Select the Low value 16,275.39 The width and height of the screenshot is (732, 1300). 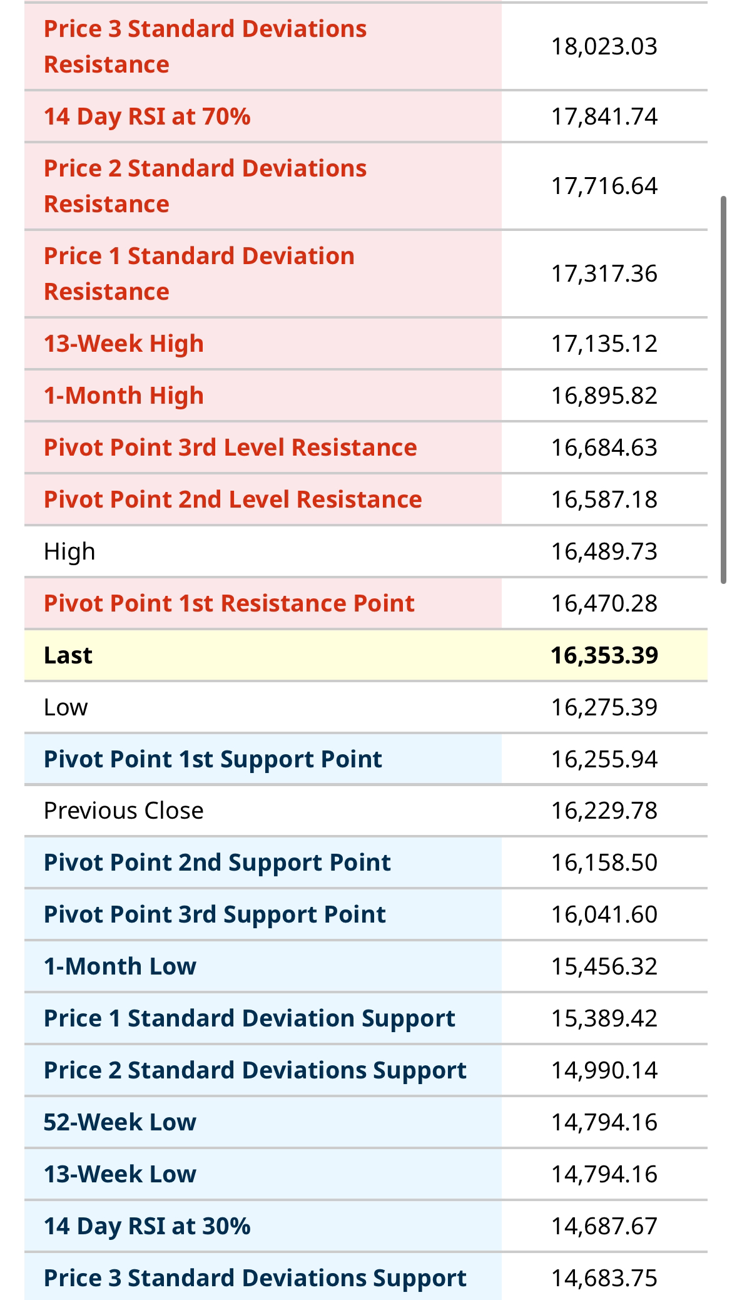tap(604, 707)
